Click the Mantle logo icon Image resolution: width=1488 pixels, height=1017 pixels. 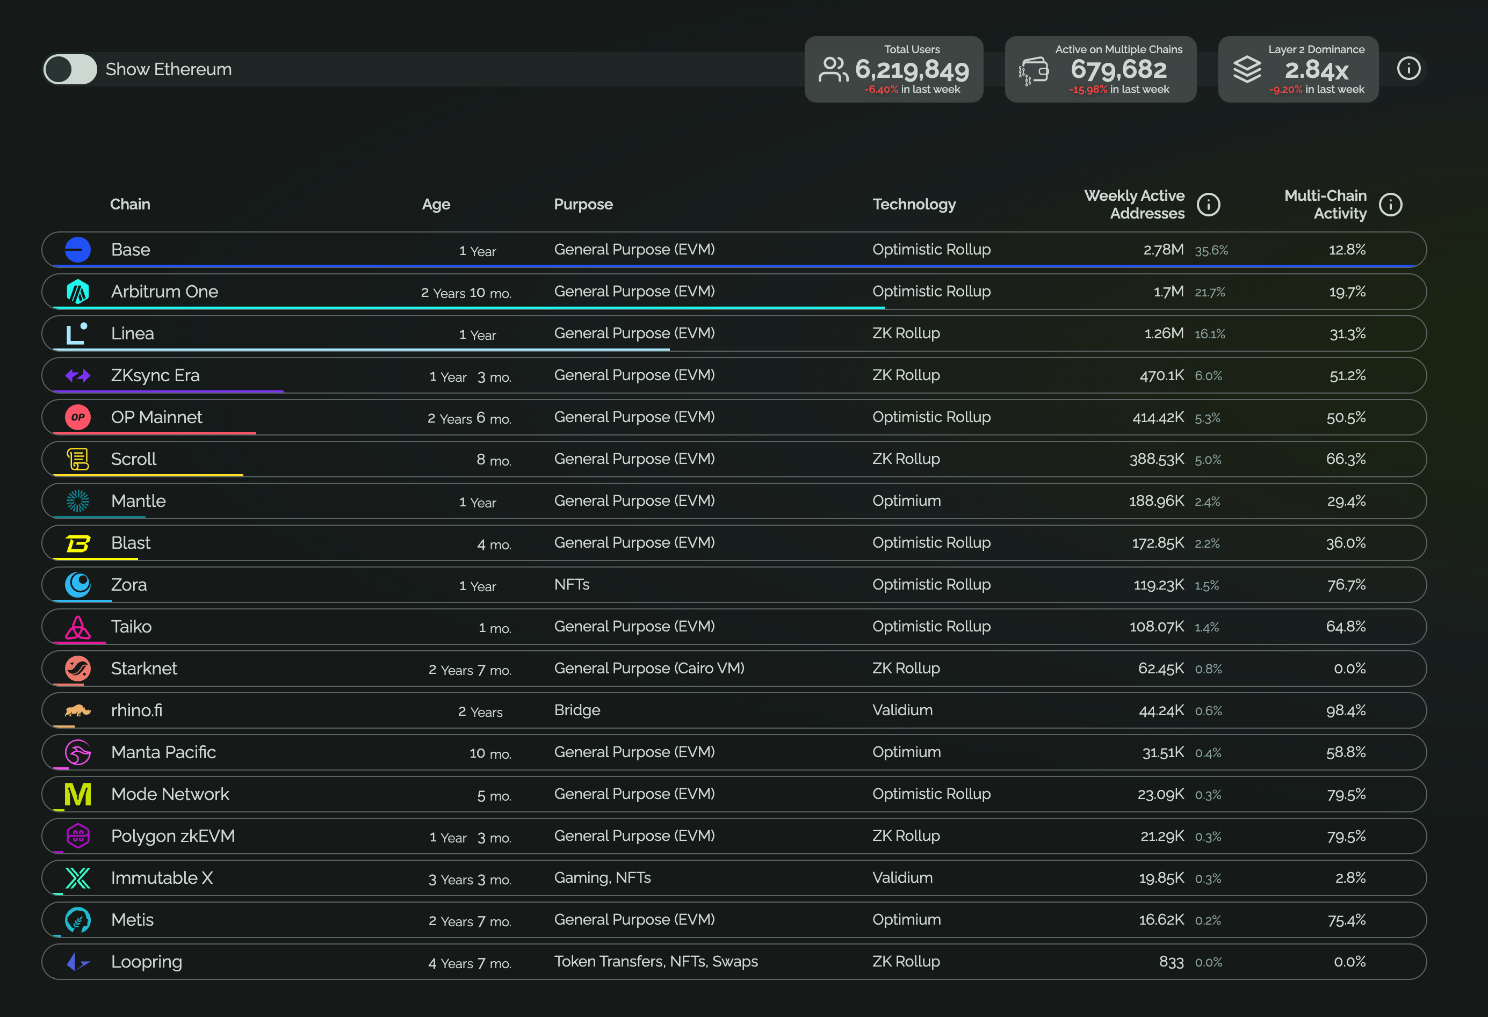(78, 501)
